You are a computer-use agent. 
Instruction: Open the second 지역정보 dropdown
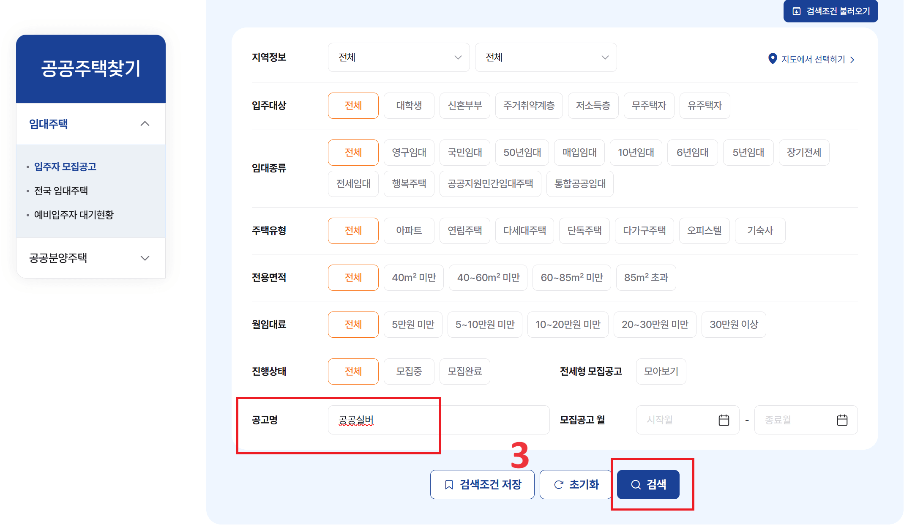546,57
